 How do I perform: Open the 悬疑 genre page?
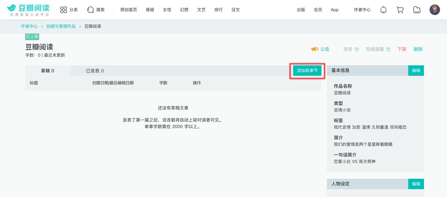[150, 10]
